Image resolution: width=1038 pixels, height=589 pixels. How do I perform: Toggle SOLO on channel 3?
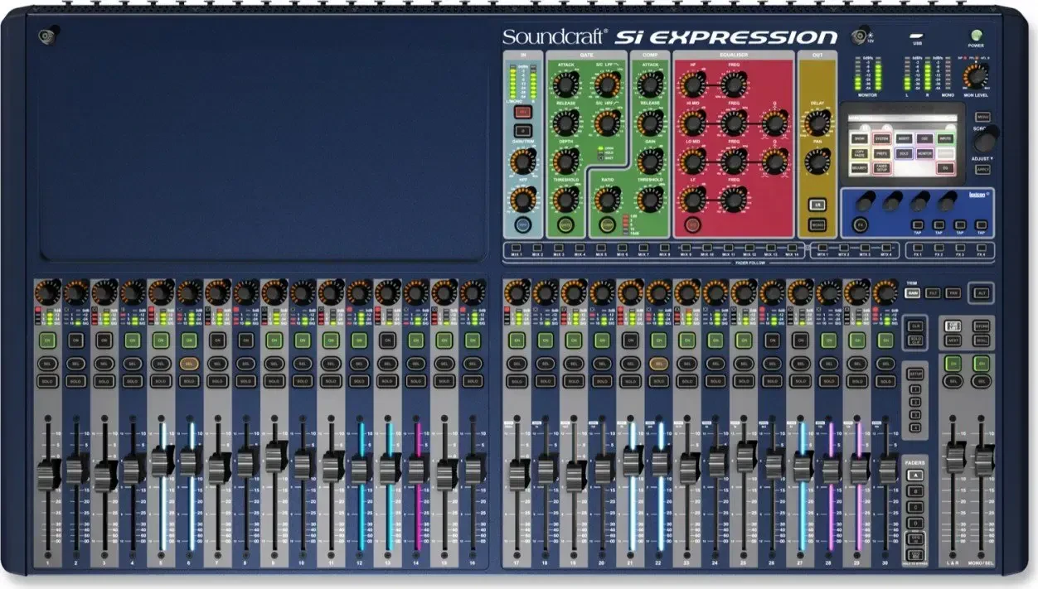[x=104, y=380]
